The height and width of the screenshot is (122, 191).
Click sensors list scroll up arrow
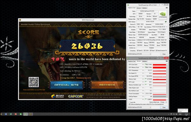click(x=167, y=64)
